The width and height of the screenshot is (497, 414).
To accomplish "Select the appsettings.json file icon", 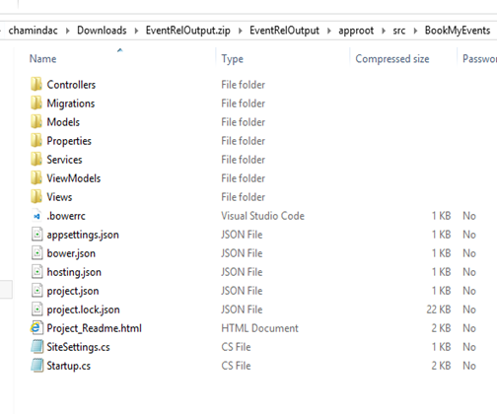I will click(36, 235).
